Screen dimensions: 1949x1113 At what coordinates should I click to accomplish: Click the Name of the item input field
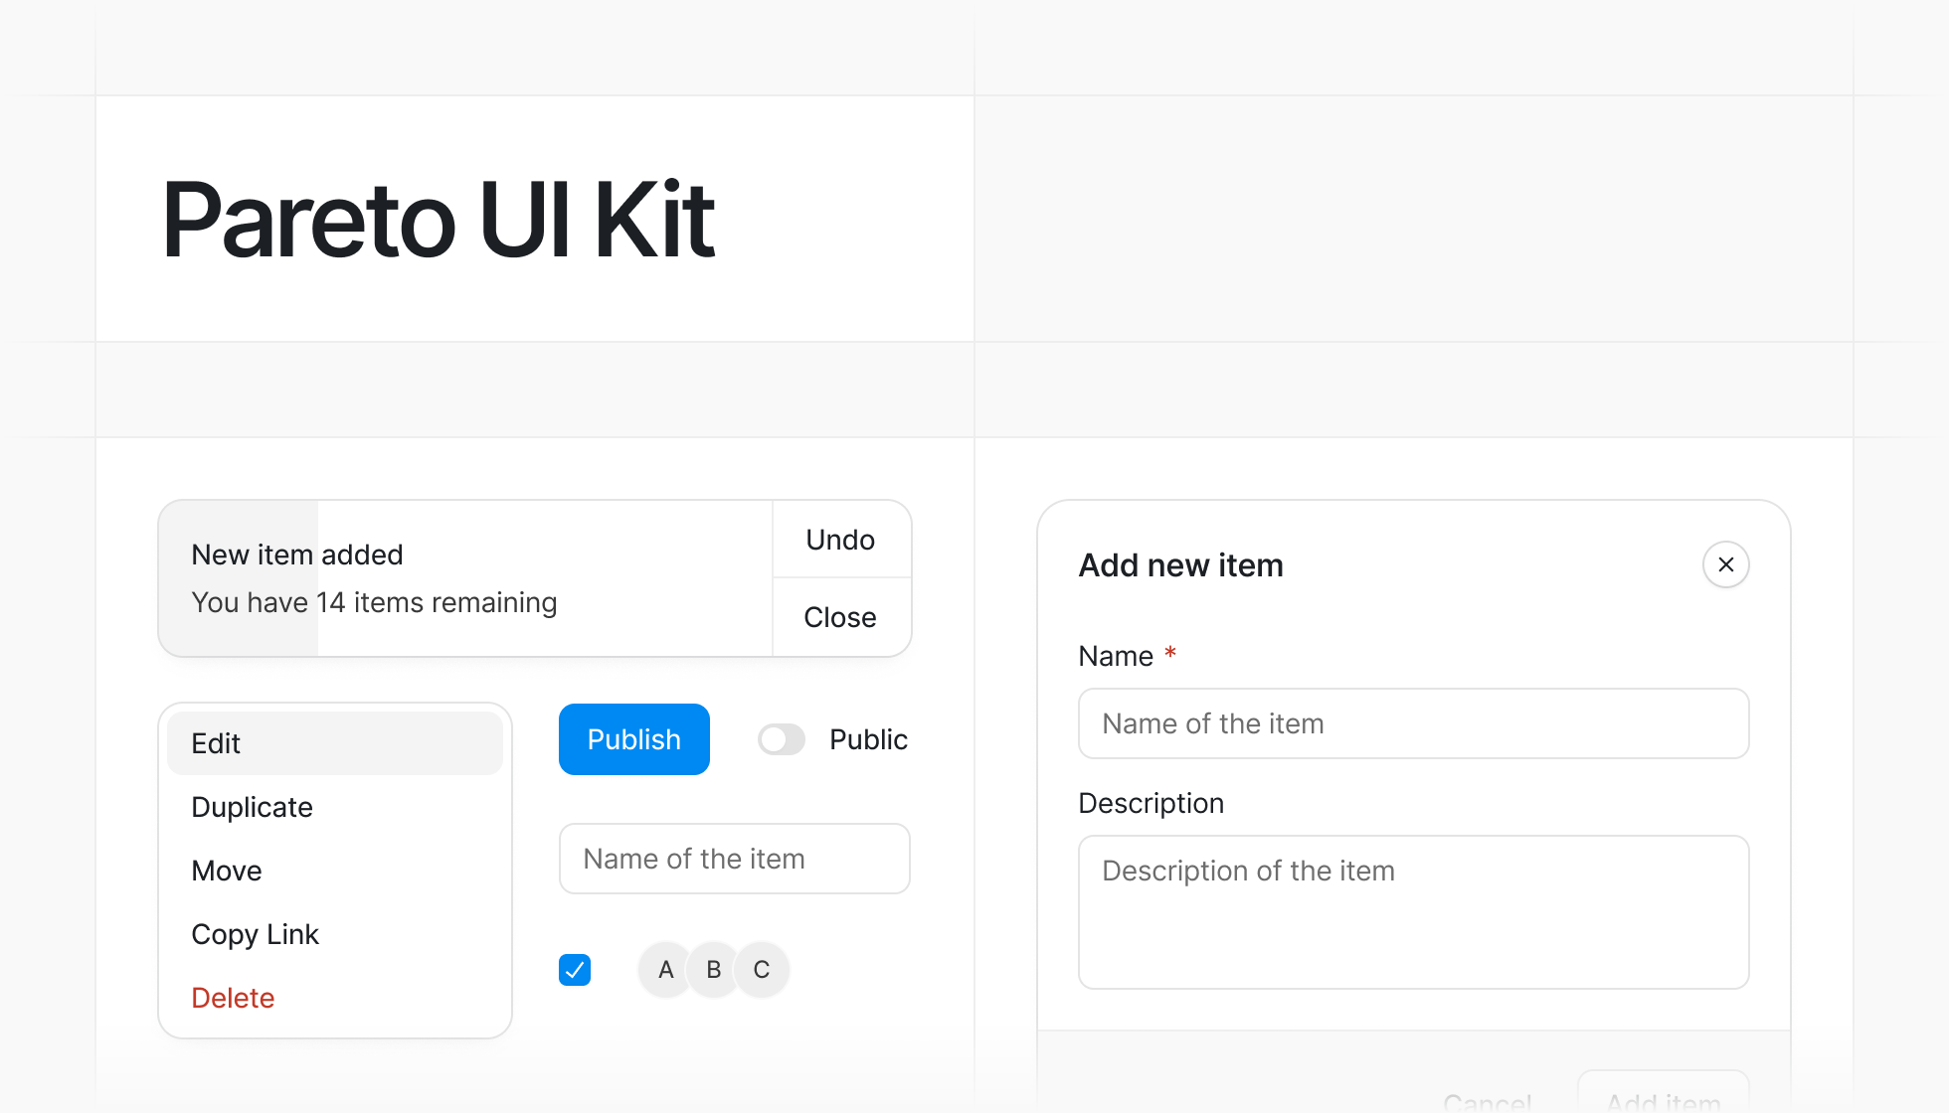(734, 859)
